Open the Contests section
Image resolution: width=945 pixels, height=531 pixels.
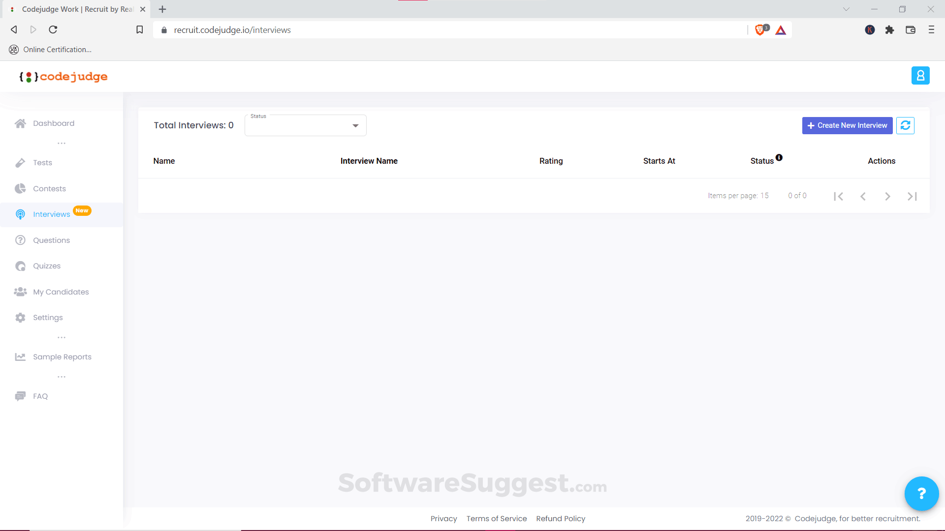coord(49,188)
